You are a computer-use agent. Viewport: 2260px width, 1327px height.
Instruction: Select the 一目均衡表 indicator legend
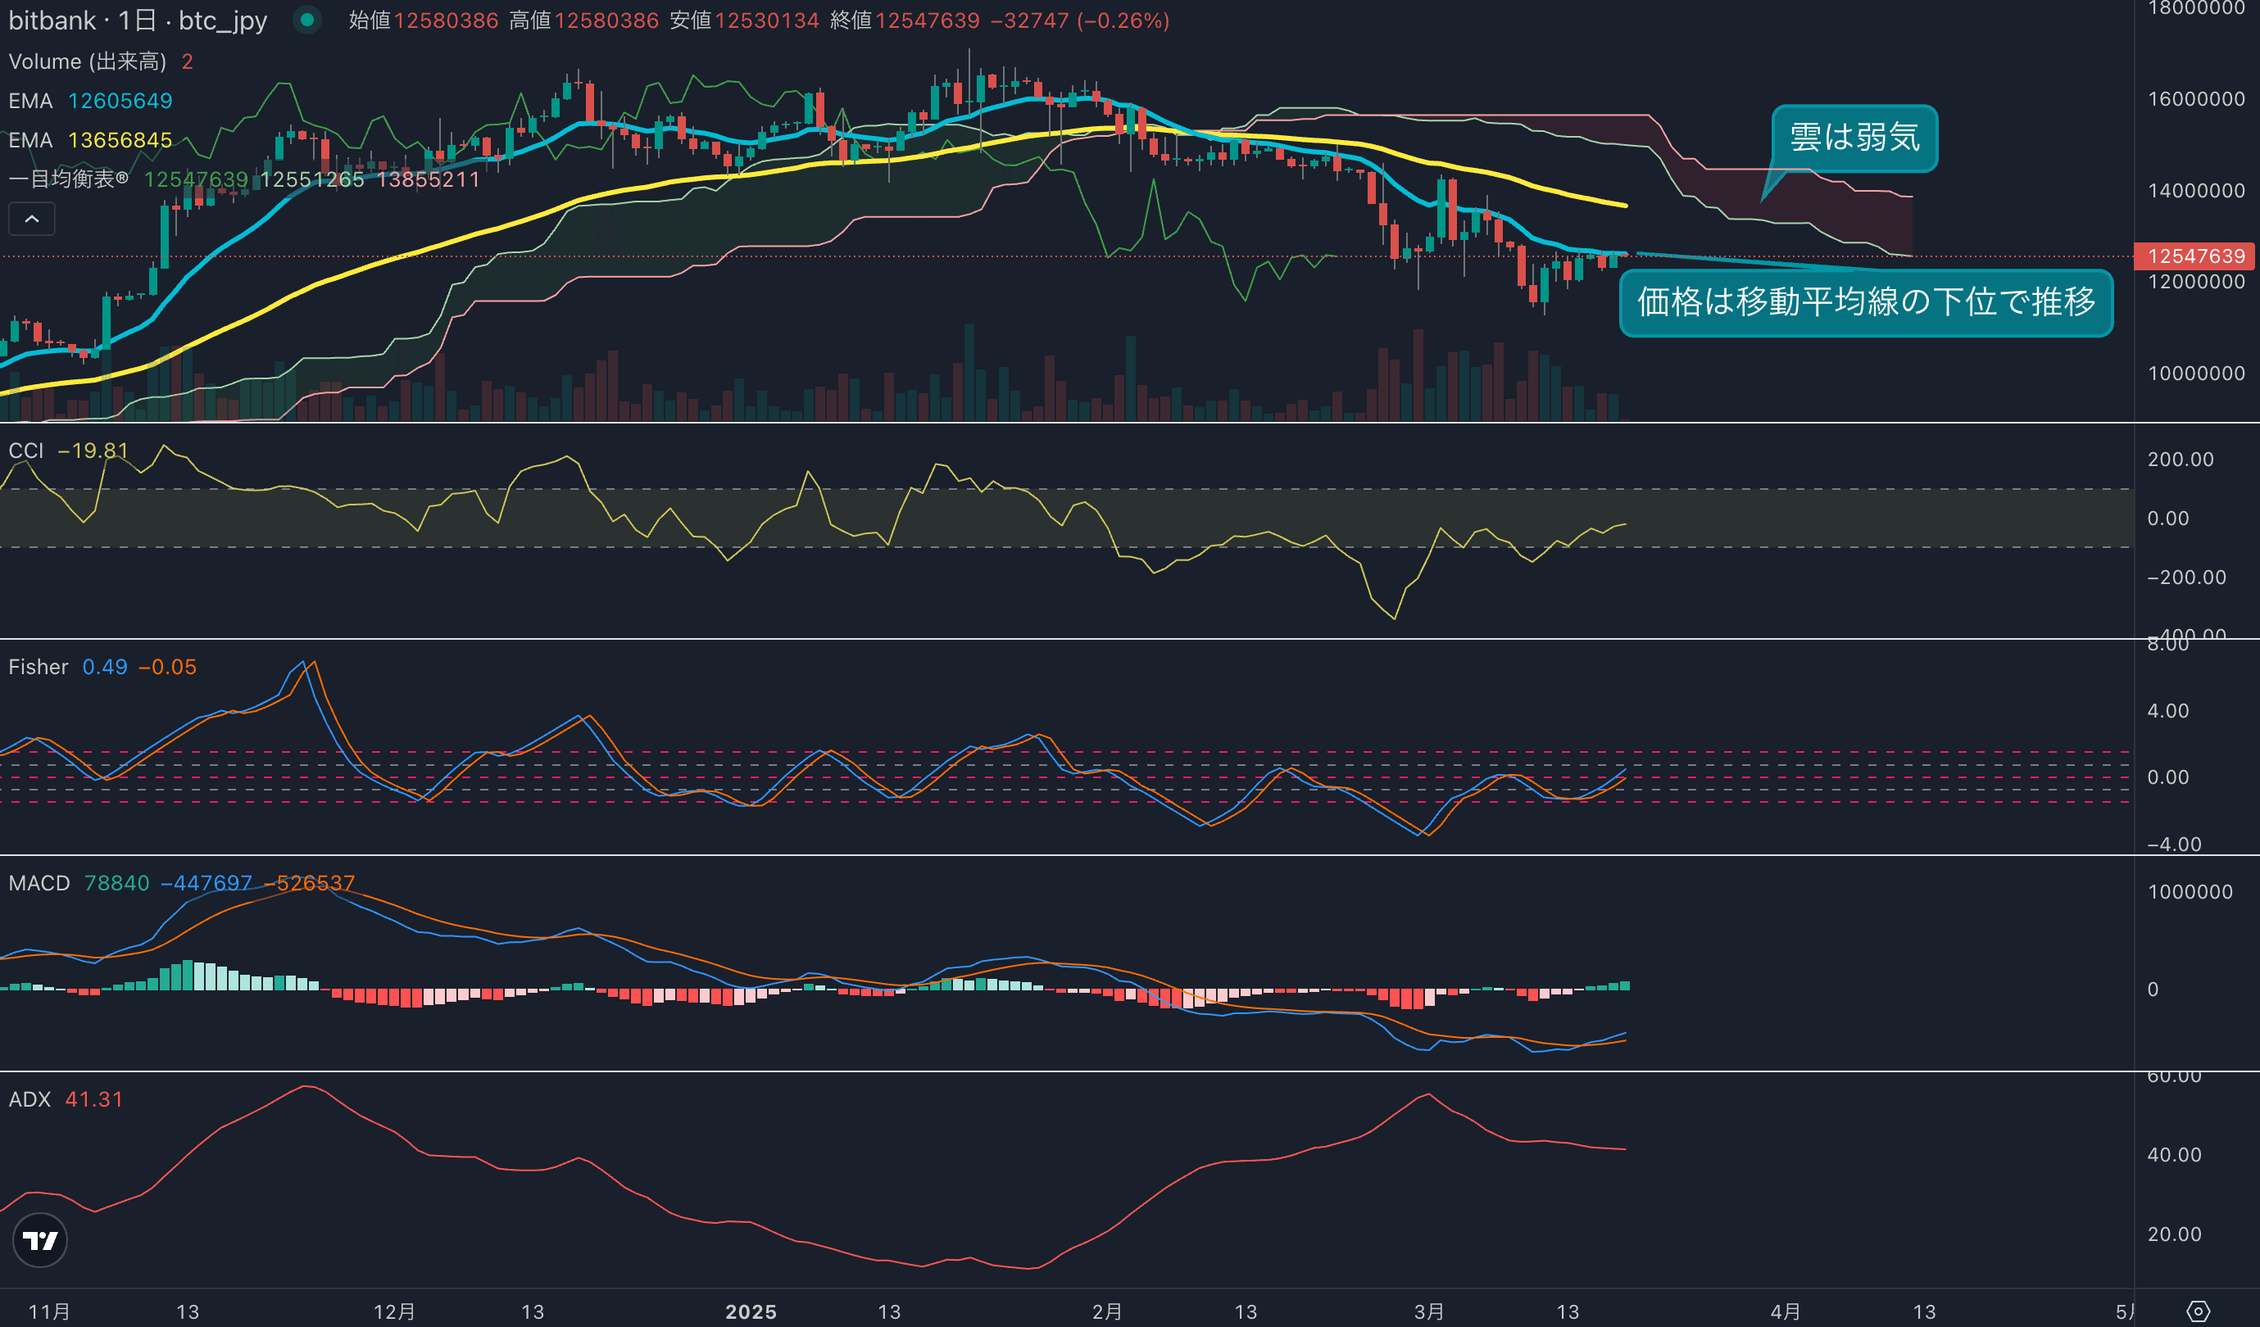[x=68, y=179]
